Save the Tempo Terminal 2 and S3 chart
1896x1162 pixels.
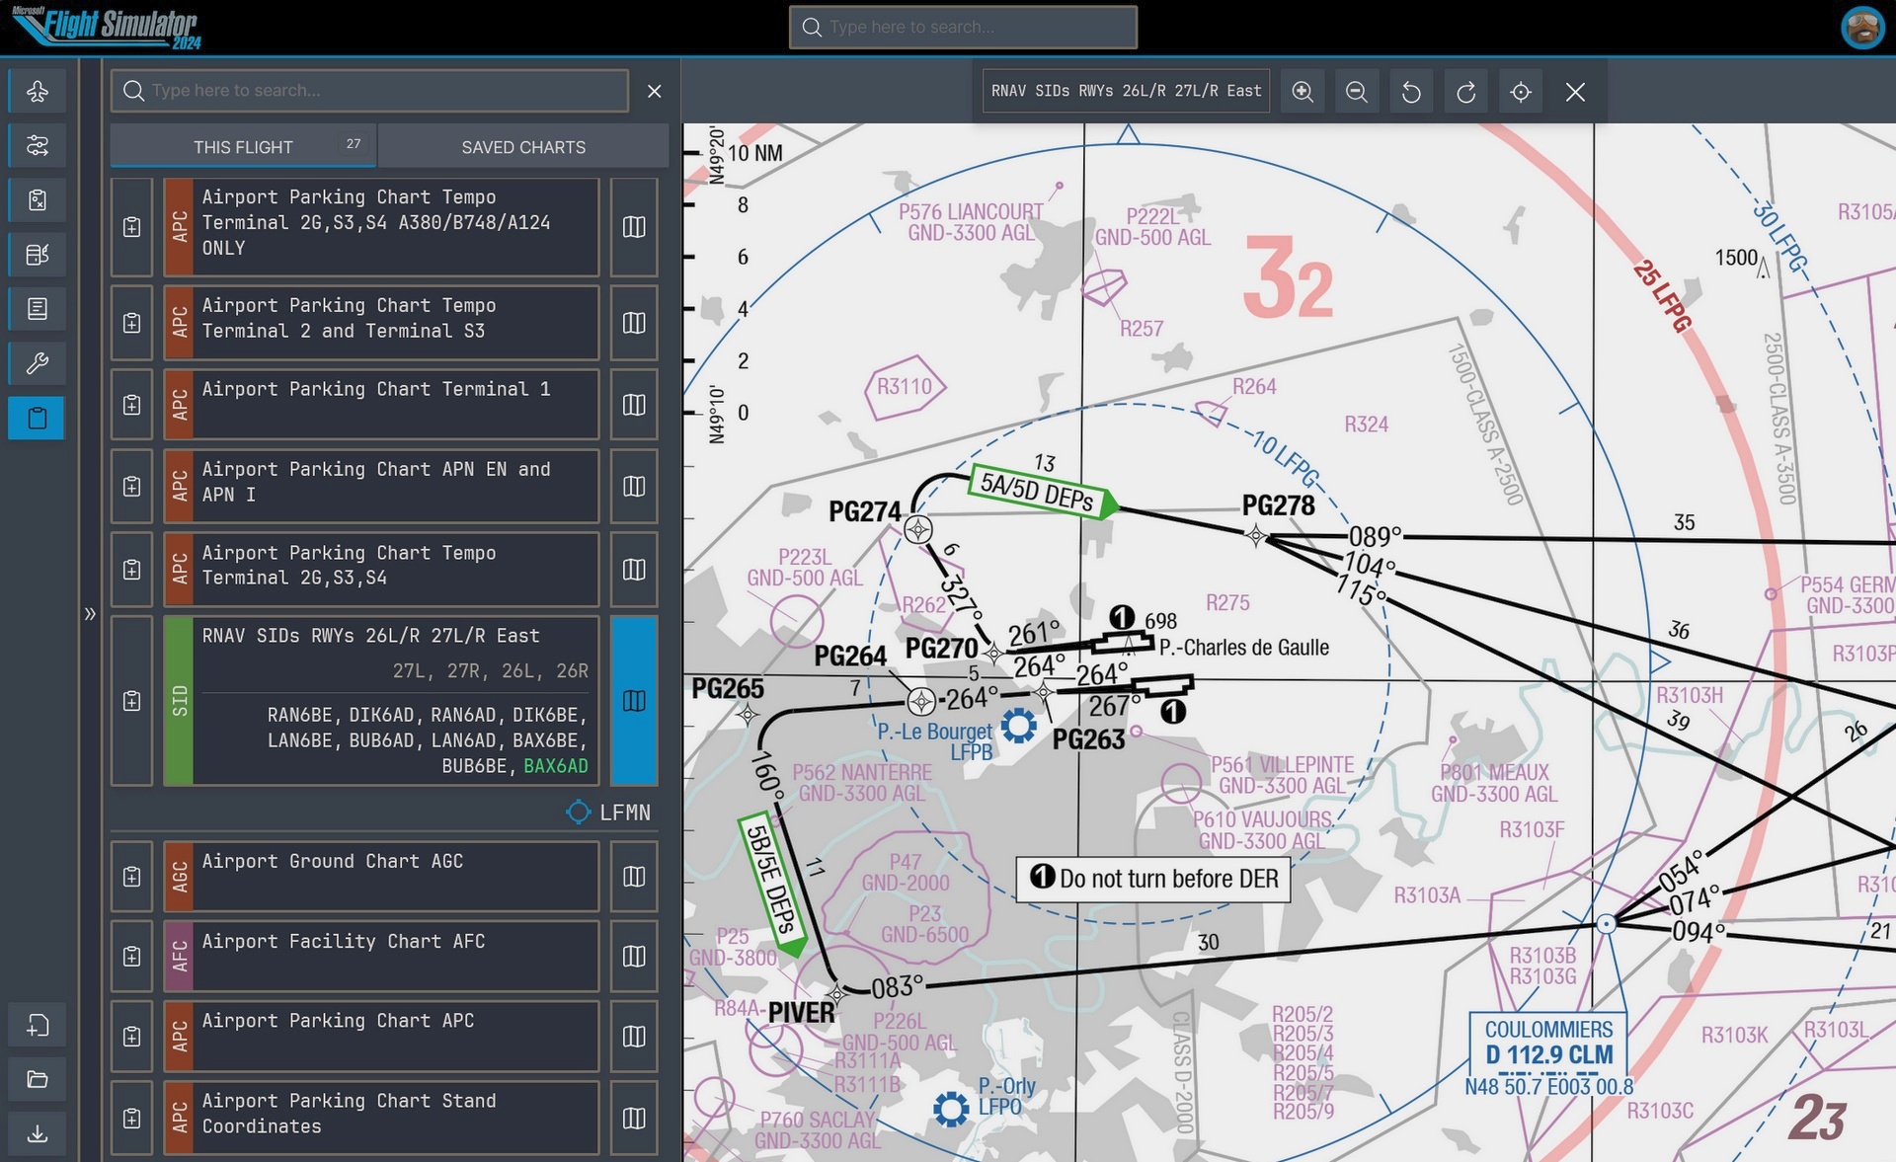131,323
